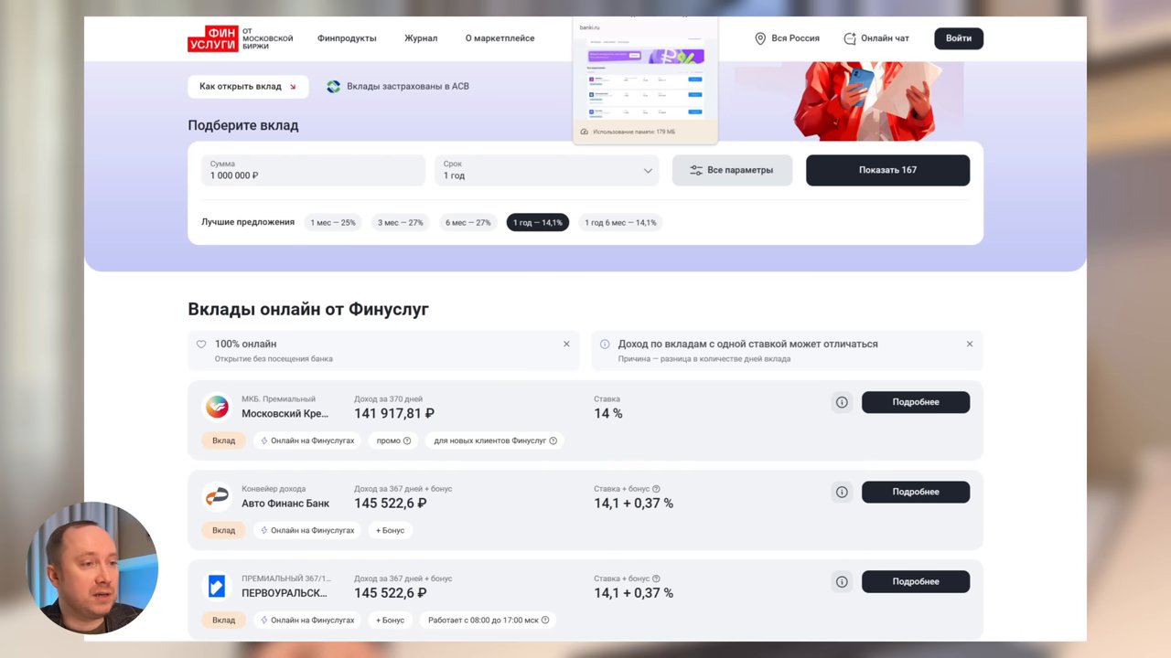Click Показать 167 button
This screenshot has height=658, width=1171.
[x=887, y=170]
